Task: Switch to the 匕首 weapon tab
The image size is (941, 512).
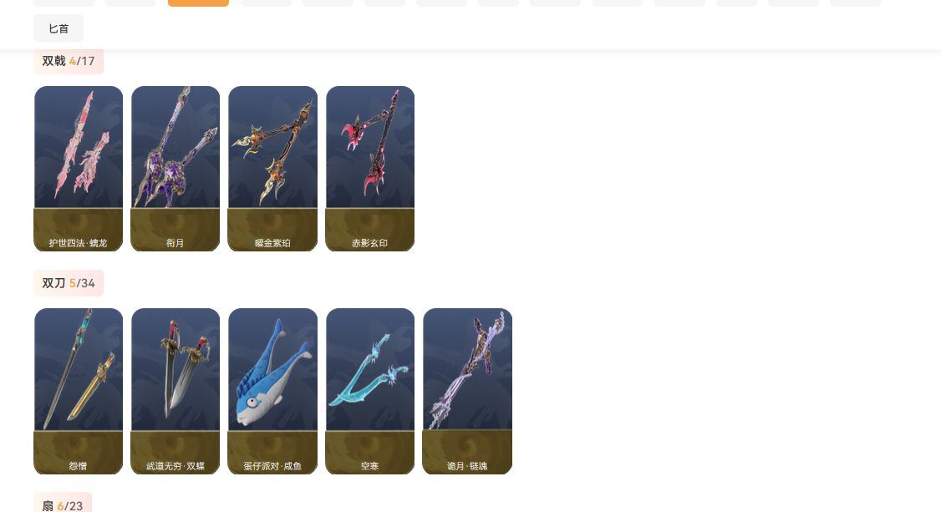Action: pos(58,28)
